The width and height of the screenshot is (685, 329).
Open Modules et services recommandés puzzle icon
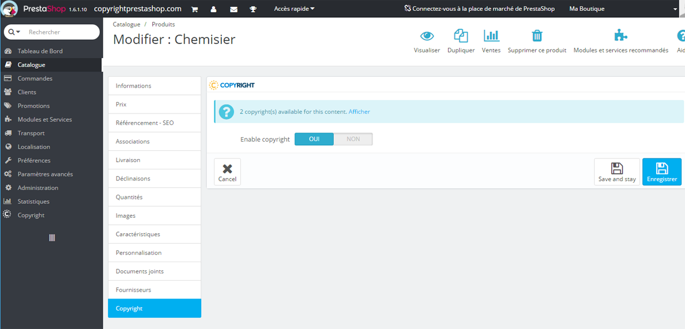click(x=621, y=36)
